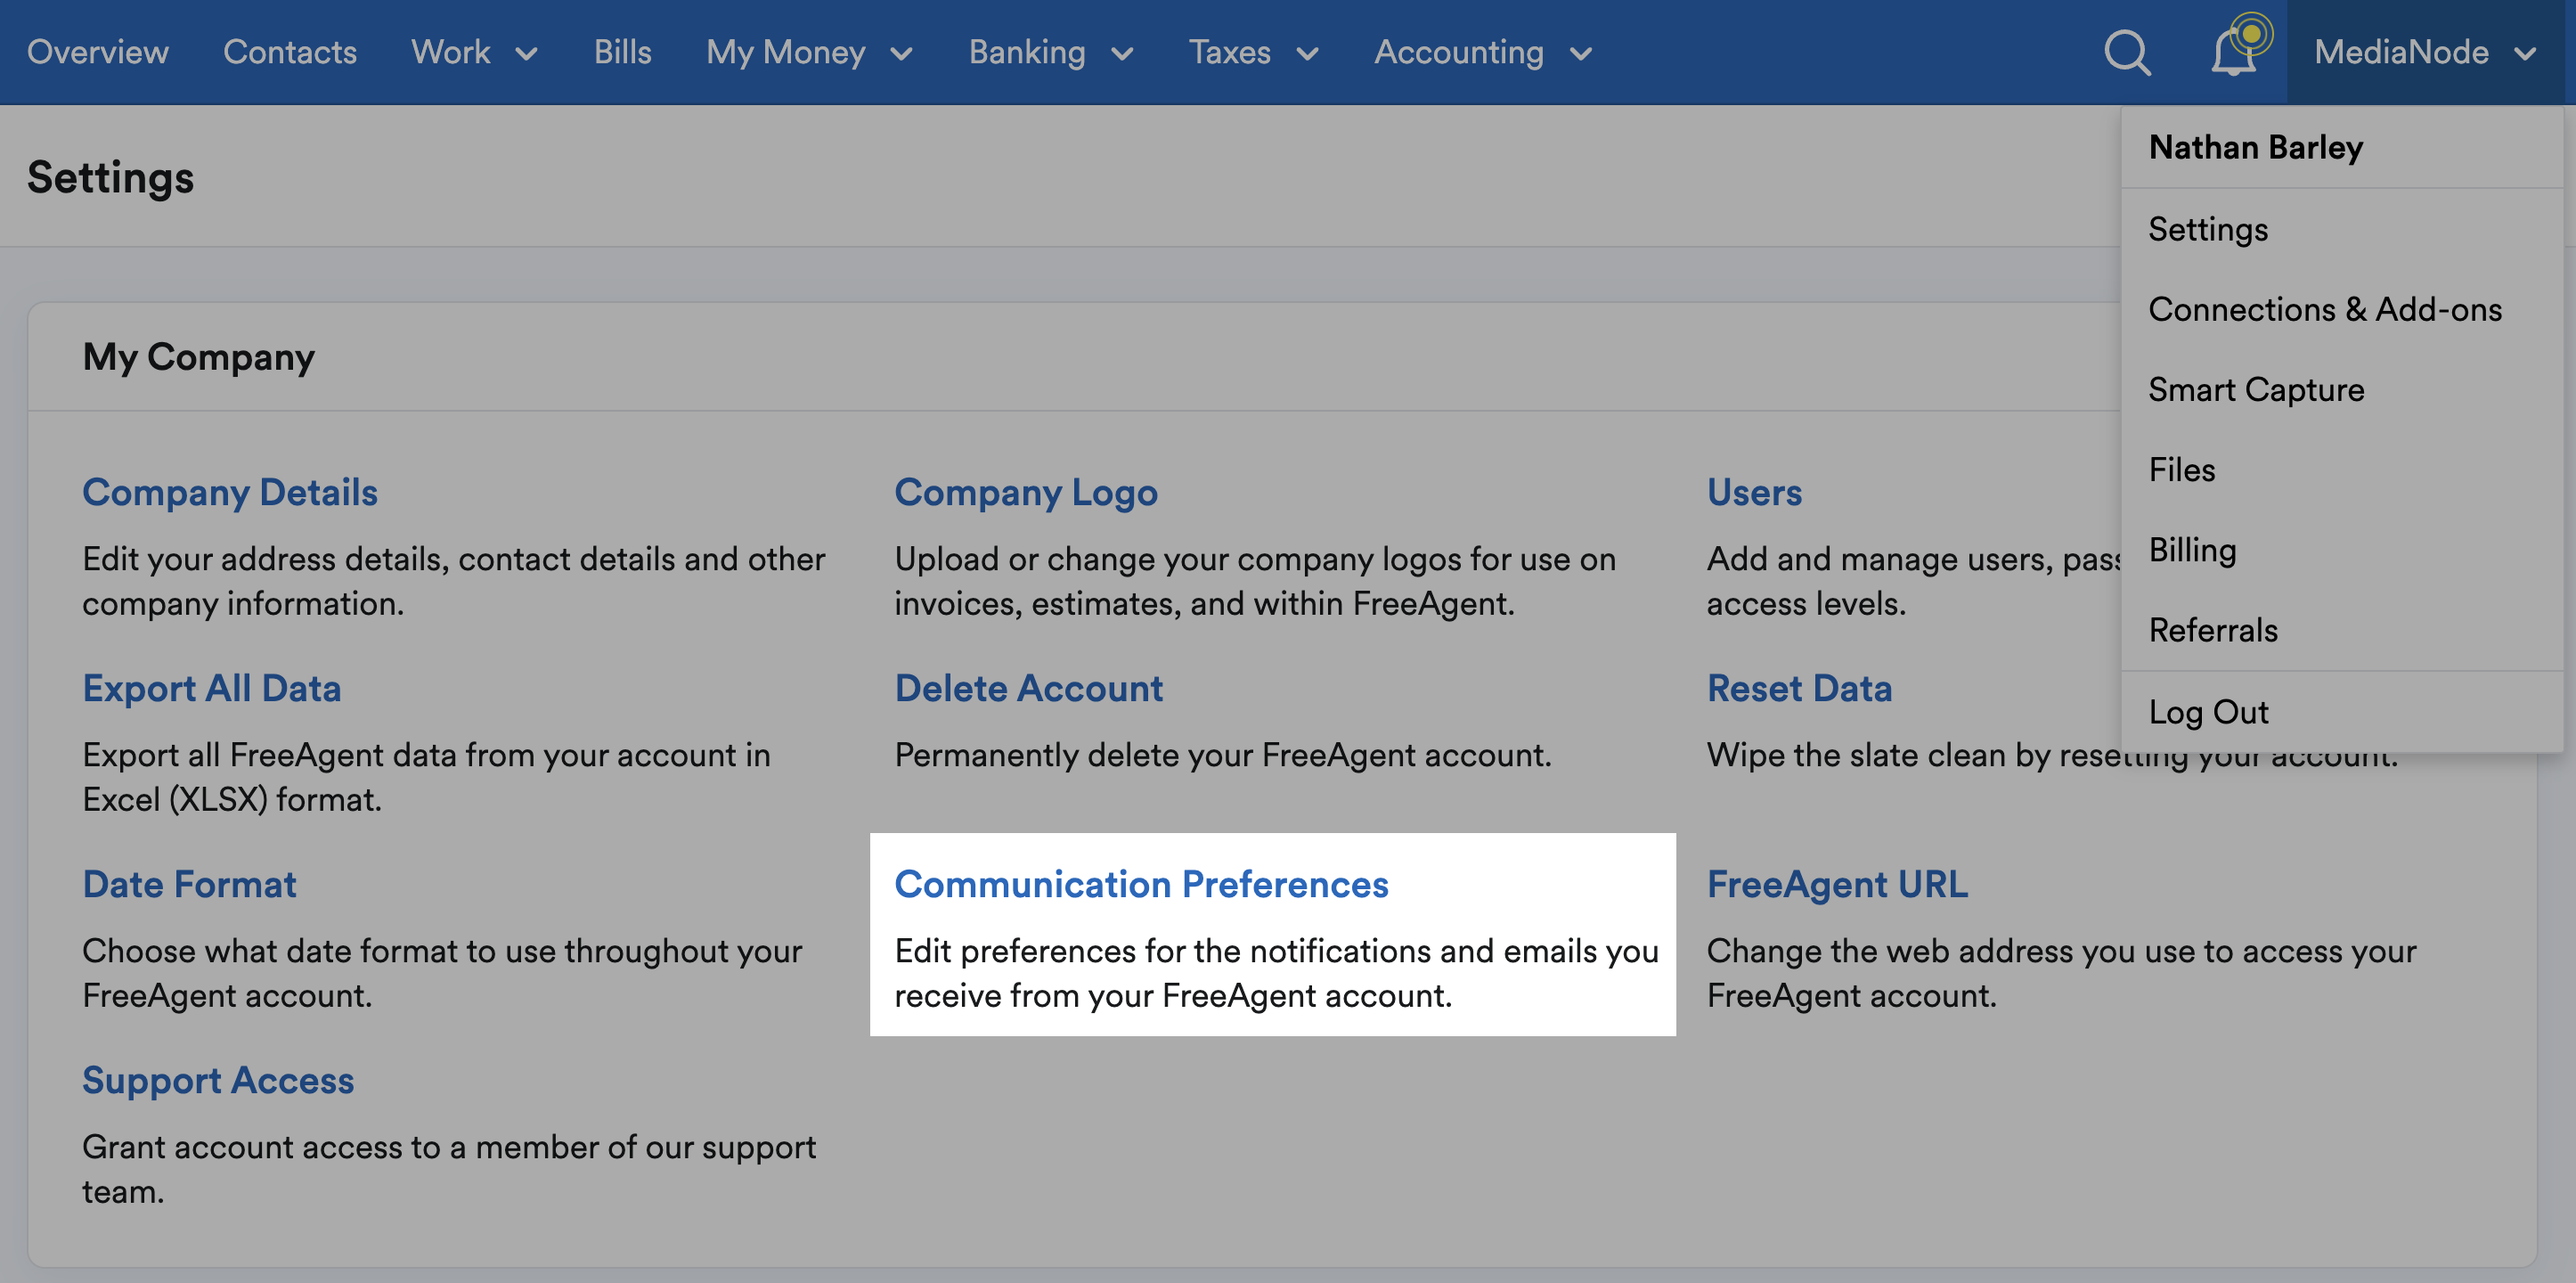Image resolution: width=2576 pixels, height=1283 pixels.
Task: Open the Date Format link
Action: tap(189, 884)
